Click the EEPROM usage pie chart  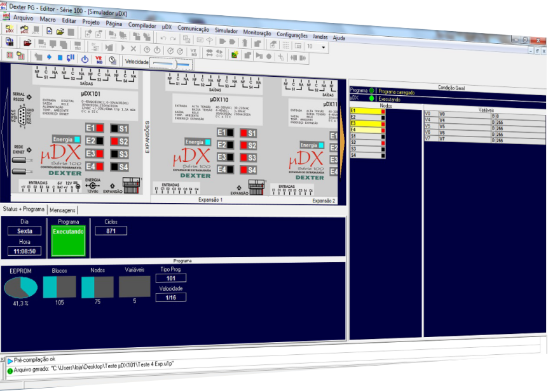(x=20, y=288)
